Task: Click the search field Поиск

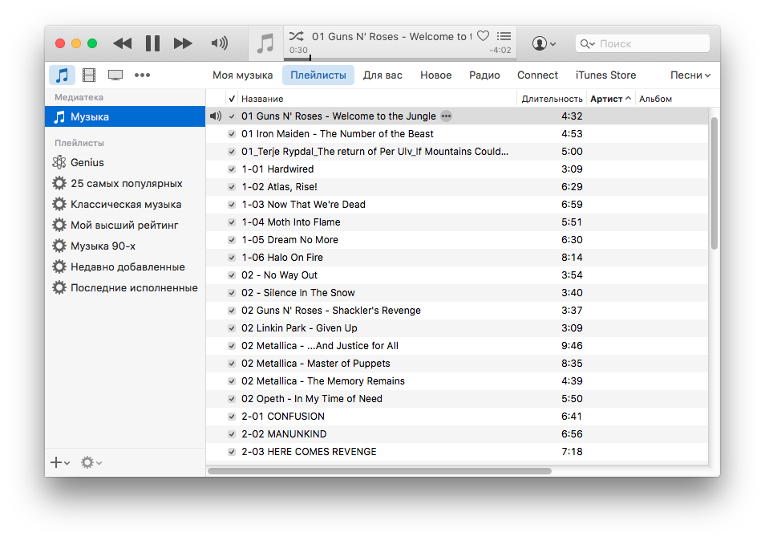Action: click(x=642, y=43)
